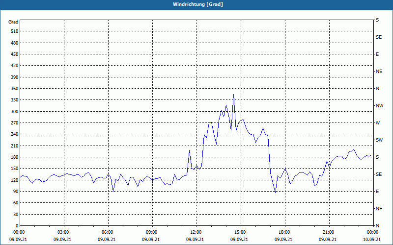Click the 0 value on the left axis
Image resolution: width=393 pixels, height=245 pixels.
coord(17,226)
